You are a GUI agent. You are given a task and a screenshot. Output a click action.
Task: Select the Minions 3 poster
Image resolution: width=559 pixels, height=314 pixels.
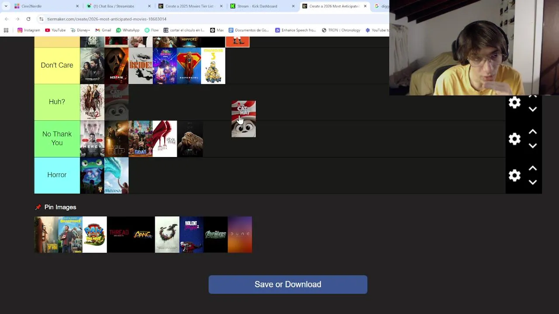[x=213, y=65]
